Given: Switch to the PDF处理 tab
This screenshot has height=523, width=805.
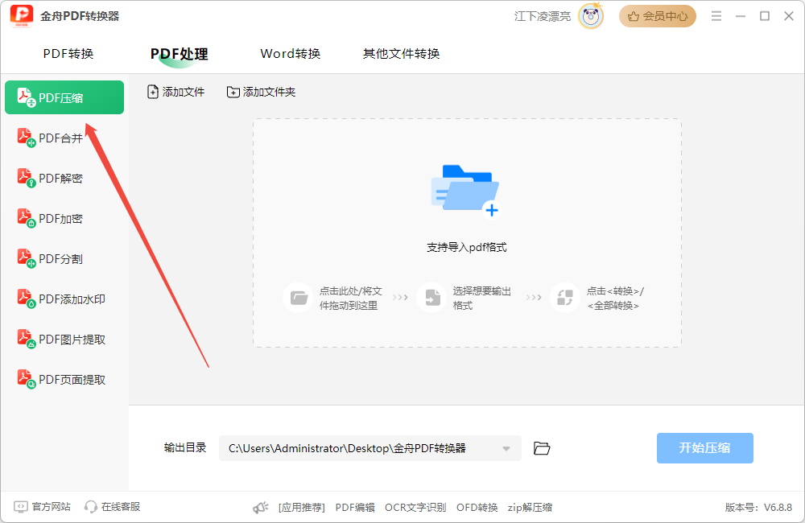Looking at the screenshot, I should [180, 54].
